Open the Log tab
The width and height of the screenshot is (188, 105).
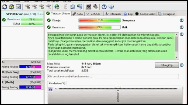(128, 14)
